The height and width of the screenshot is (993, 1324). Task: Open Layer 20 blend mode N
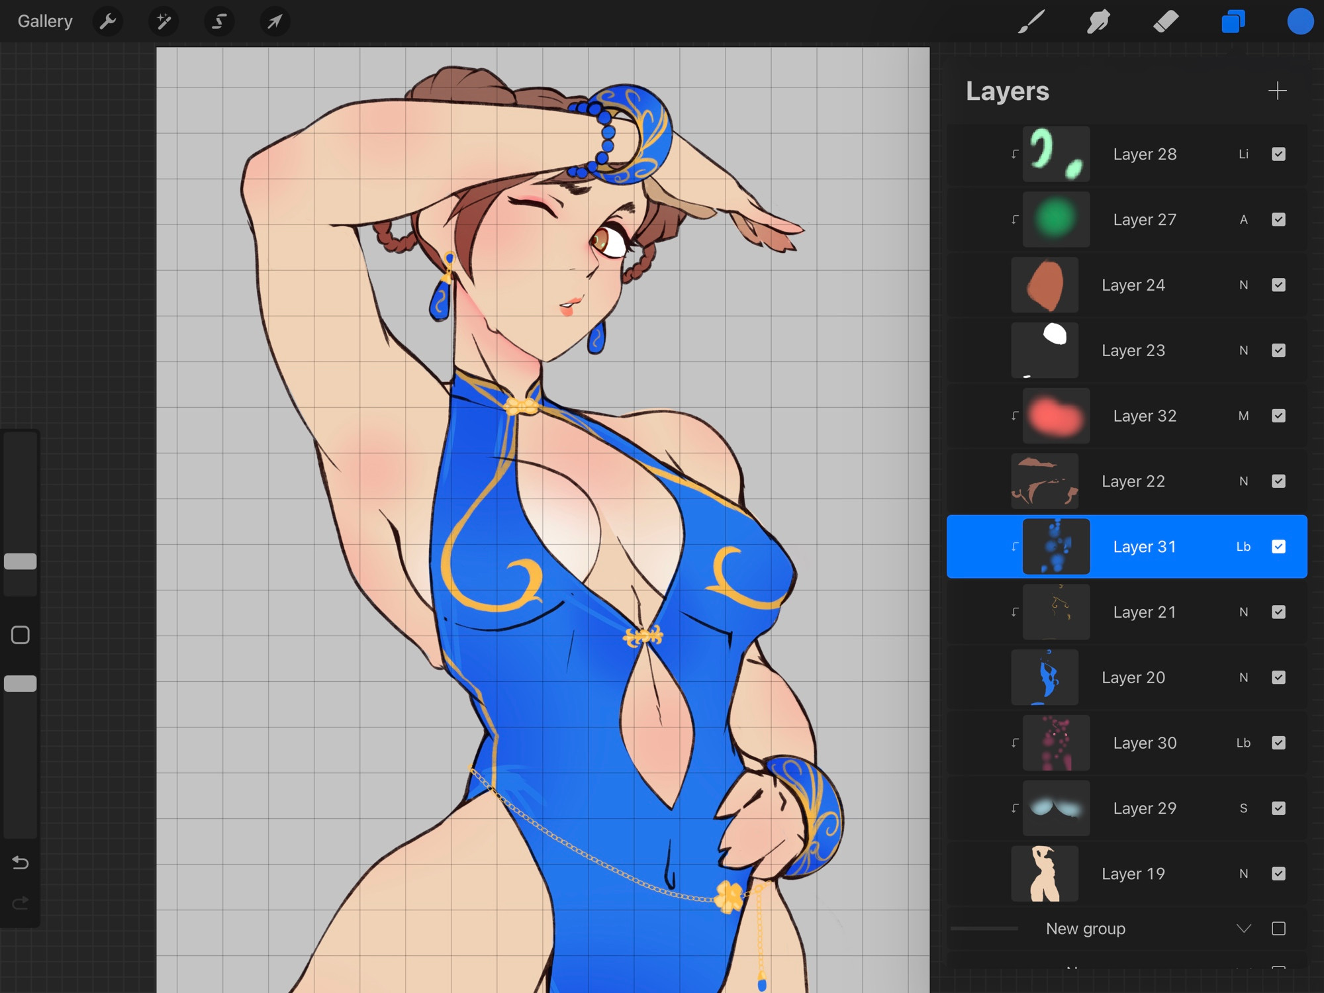click(1243, 678)
